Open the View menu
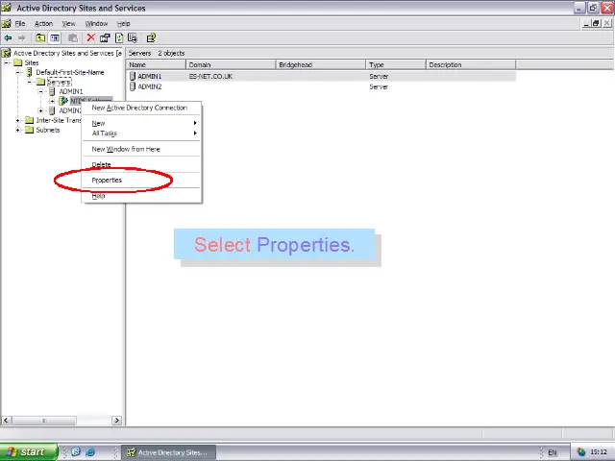Image resolution: width=615 pixels, height=461 pixels. (68, 23)
